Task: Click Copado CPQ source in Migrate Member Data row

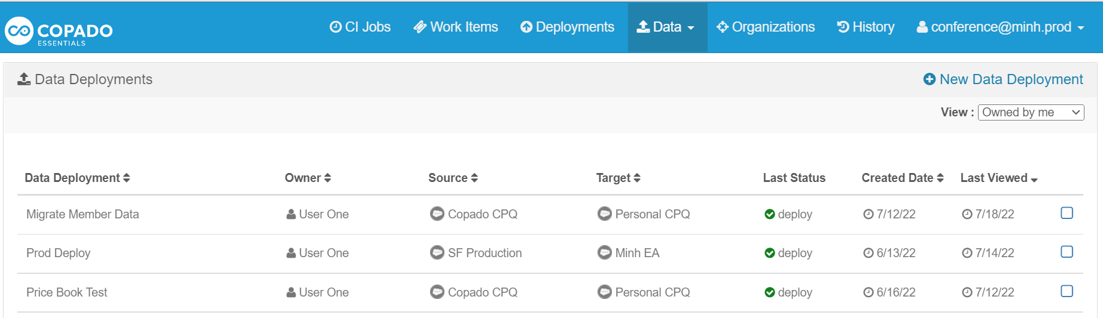Action: coord(482,214)
